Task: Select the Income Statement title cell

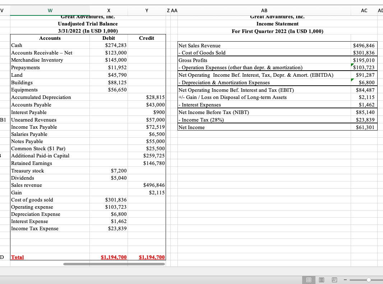Action: pos(278,24)
